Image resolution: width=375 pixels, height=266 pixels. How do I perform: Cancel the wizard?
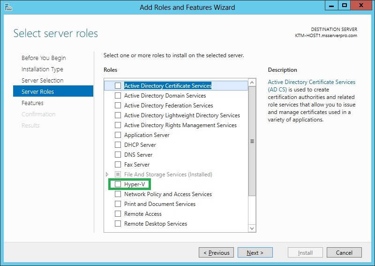(x=344, y=252)
